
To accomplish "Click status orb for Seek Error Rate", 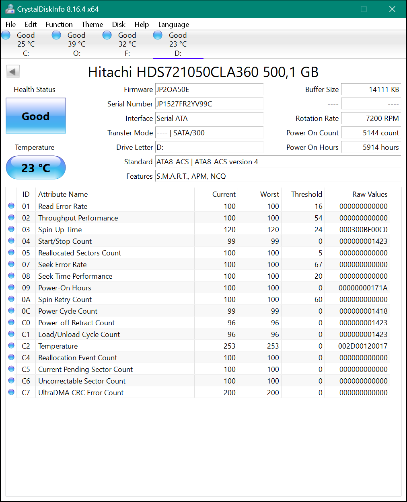I will pyautogui.click(x=11, y=264).
